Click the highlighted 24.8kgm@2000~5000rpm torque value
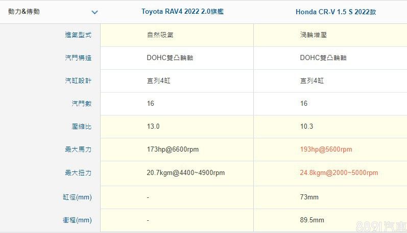This screenshot has height=233, width=407. click(339, 173)
